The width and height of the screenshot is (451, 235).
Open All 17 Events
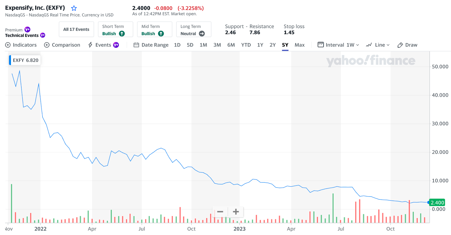pyautogui.click(x=76, y=29)
